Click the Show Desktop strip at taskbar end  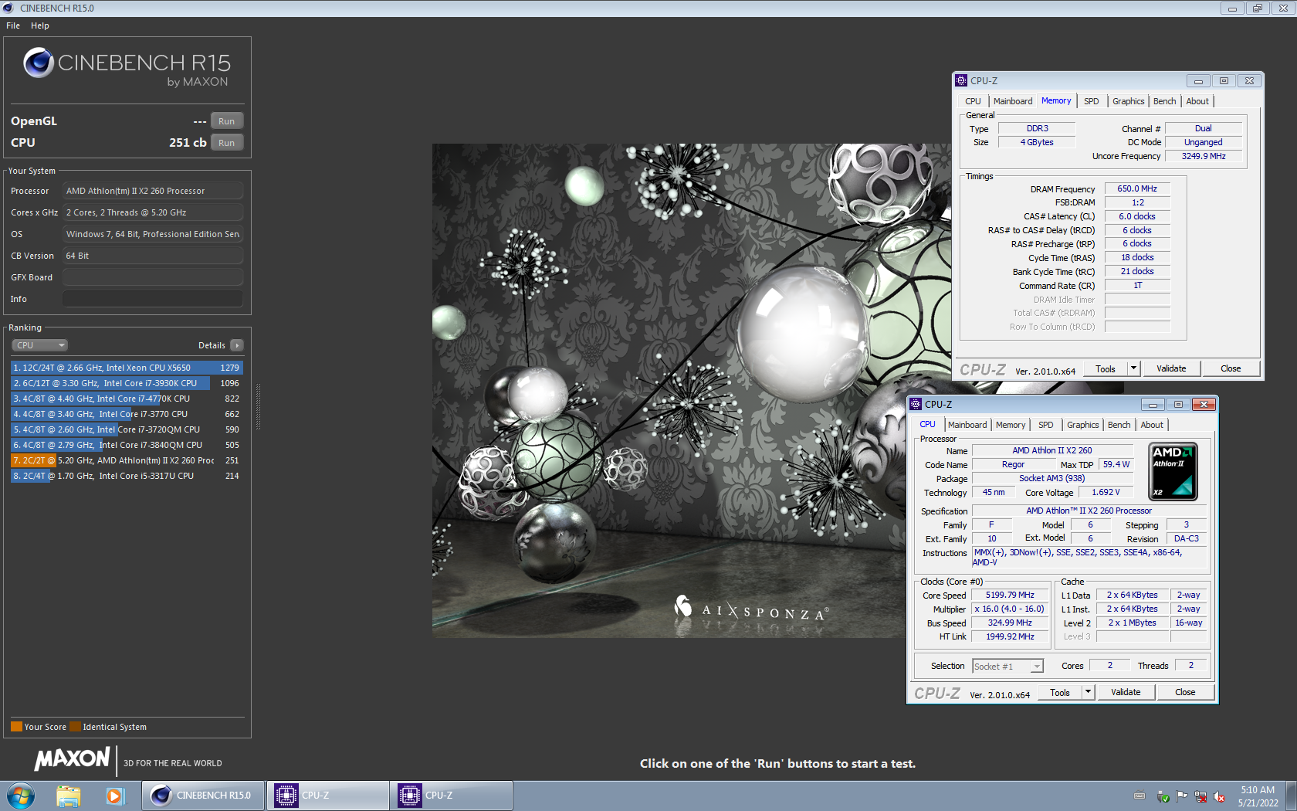(1291, 796)
